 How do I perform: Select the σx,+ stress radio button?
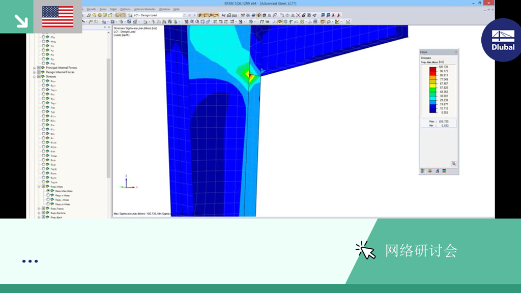pyautogui.click(x=43, y=81)
